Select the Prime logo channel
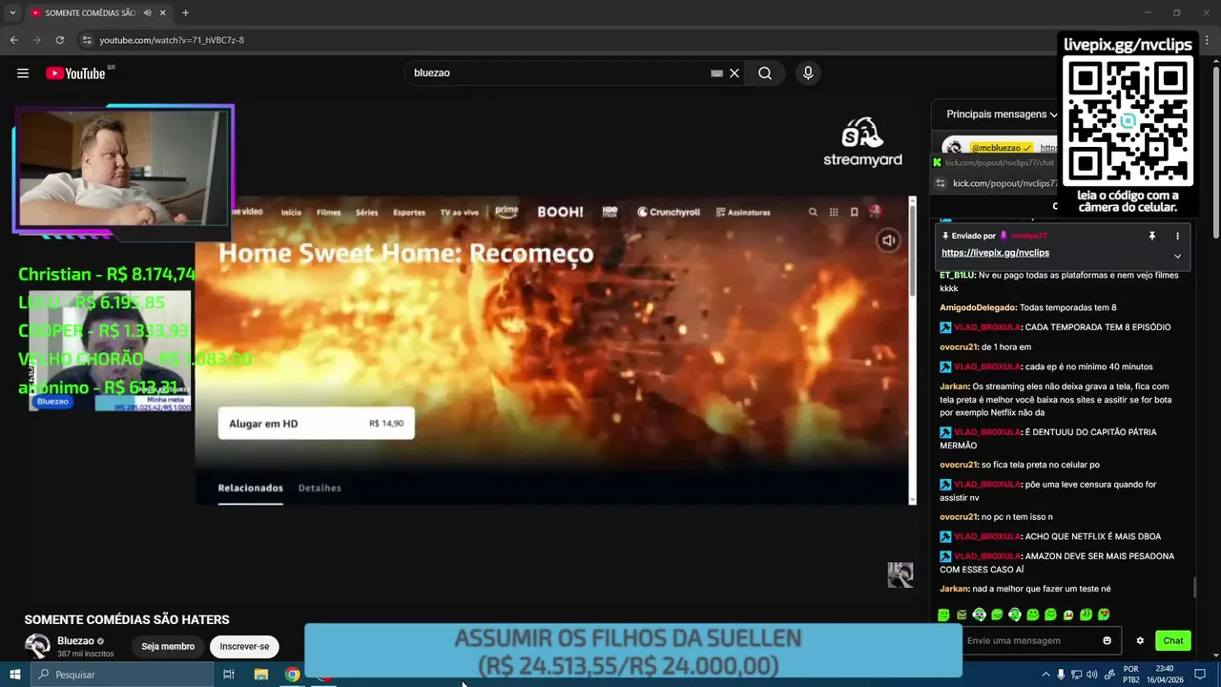 (507, 211)
